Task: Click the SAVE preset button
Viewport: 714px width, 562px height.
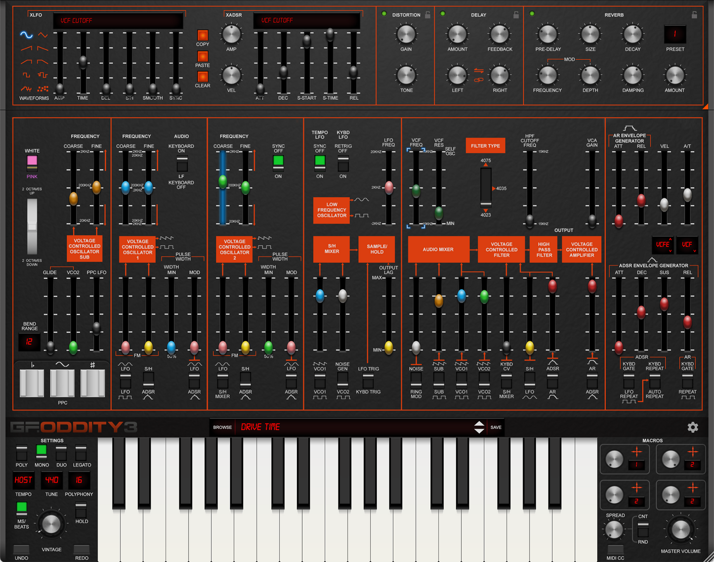Action: point(496,427)
